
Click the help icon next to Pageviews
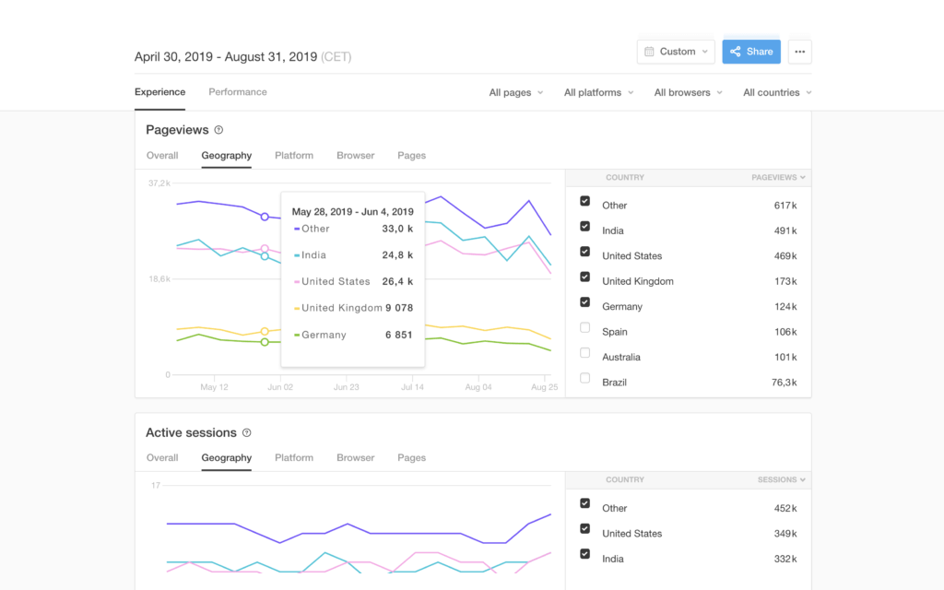pyautogui.click(x=218, y=131)
